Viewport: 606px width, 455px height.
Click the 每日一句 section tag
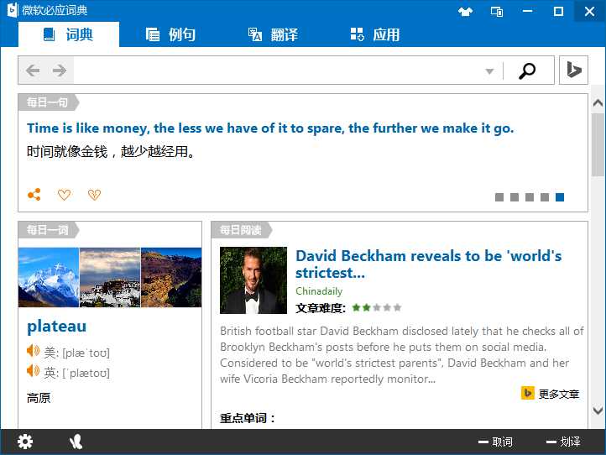[48, 102]
